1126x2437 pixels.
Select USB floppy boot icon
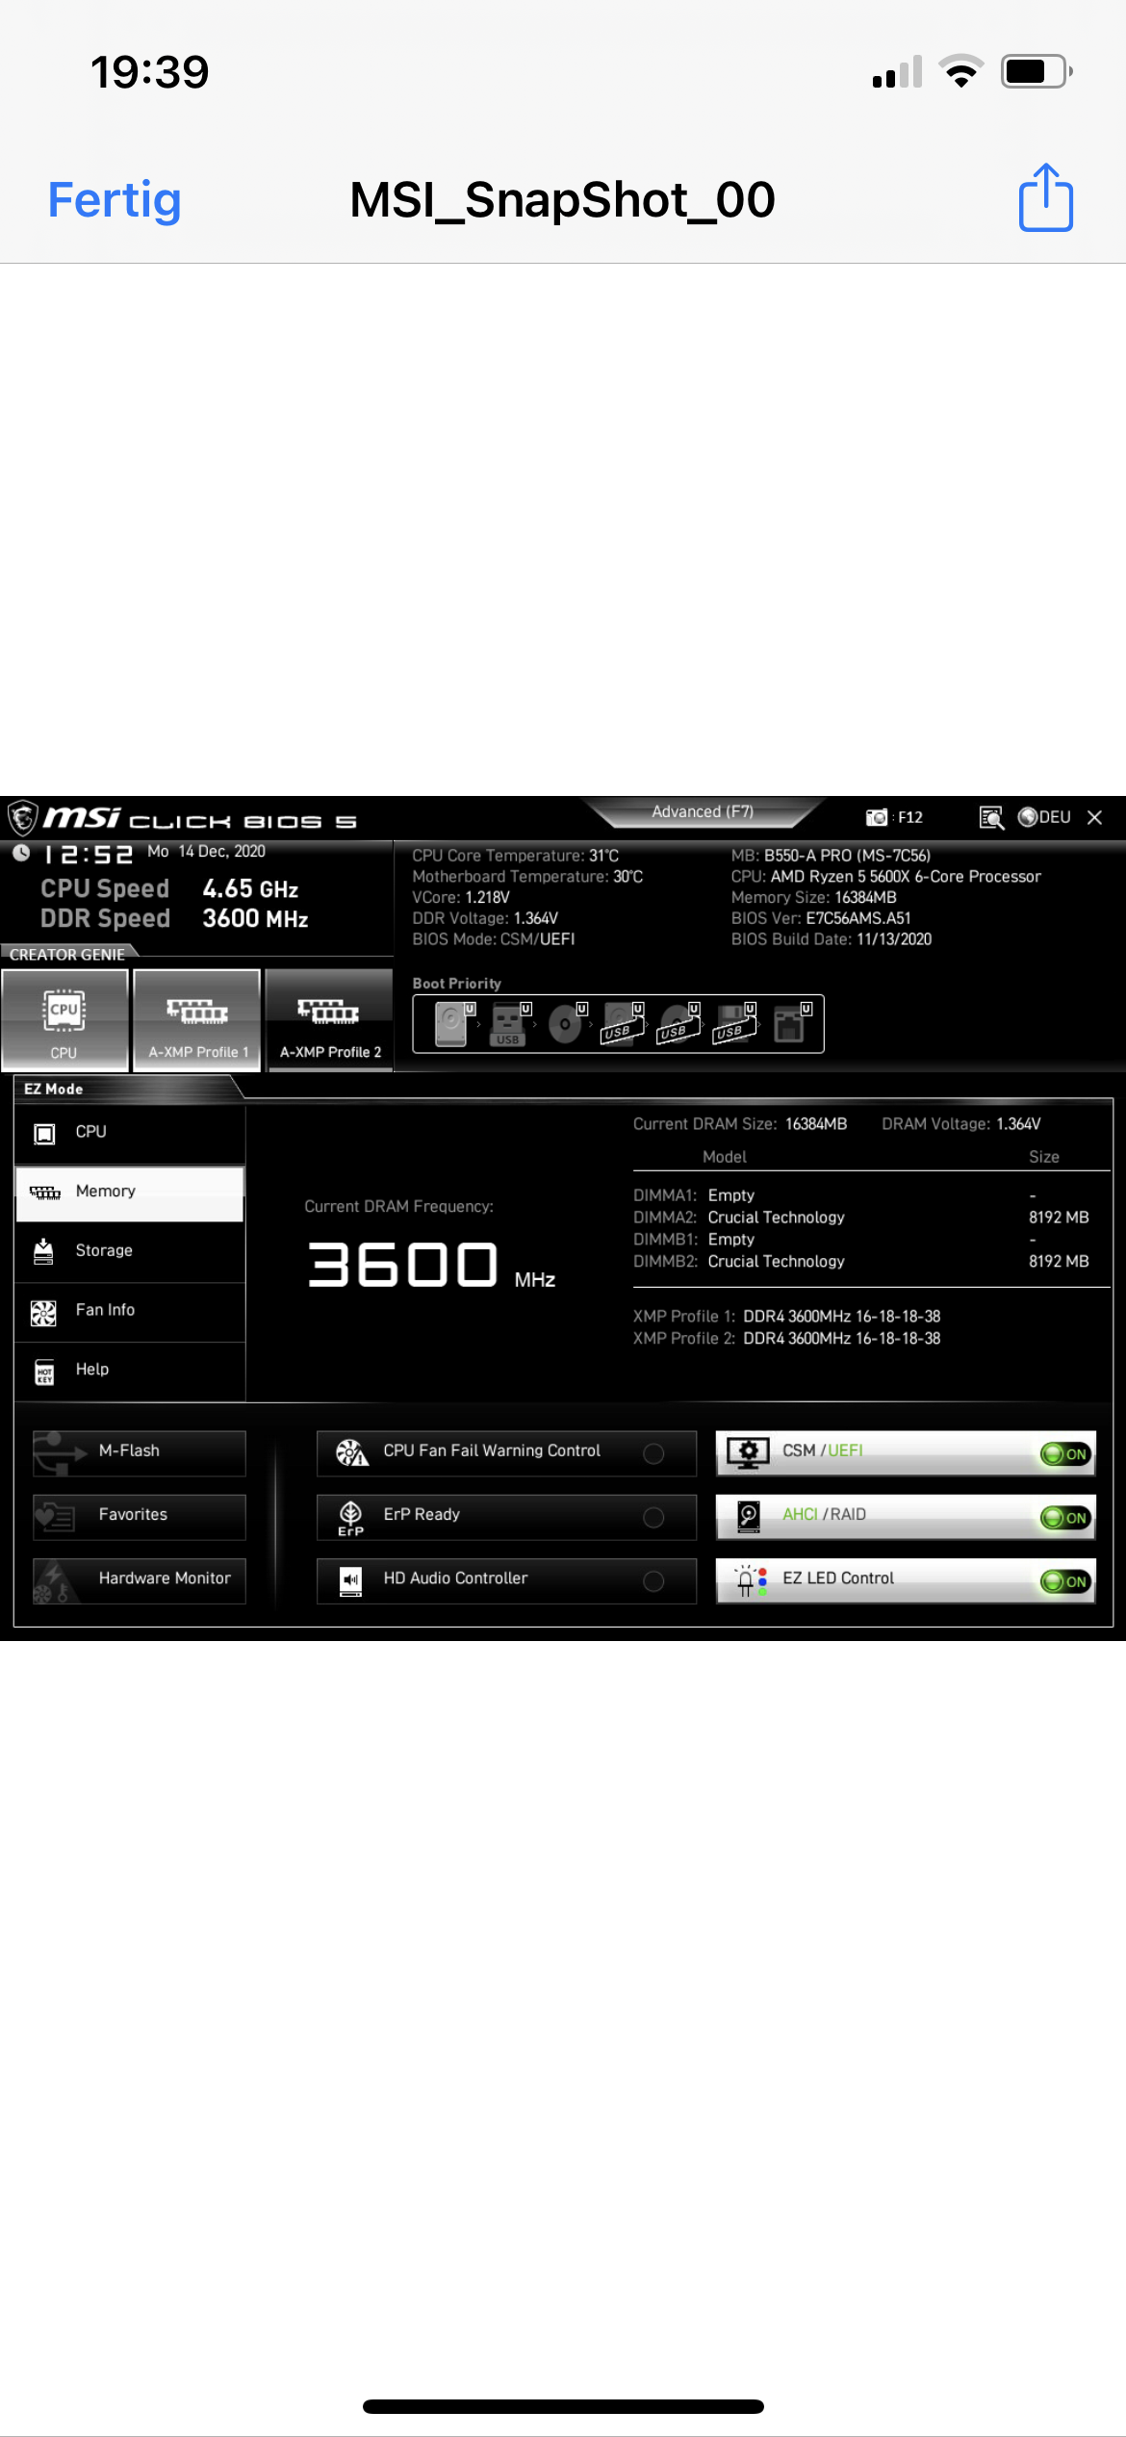pyautogui.click(x=735, y=1024)
